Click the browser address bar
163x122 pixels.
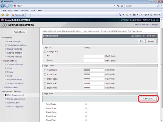point(64,6)
